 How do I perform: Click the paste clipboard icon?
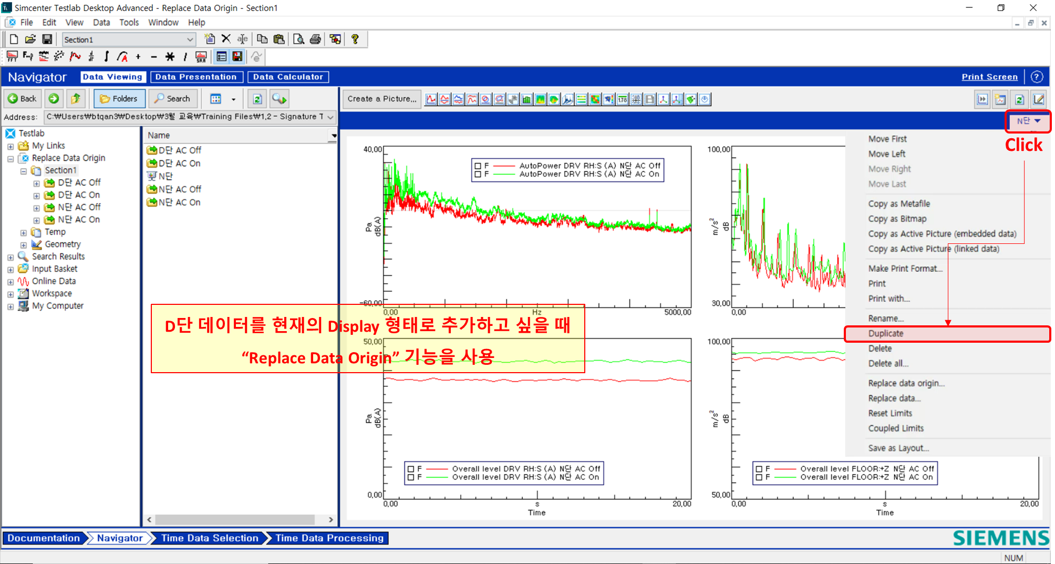click(x=279, y=39)
